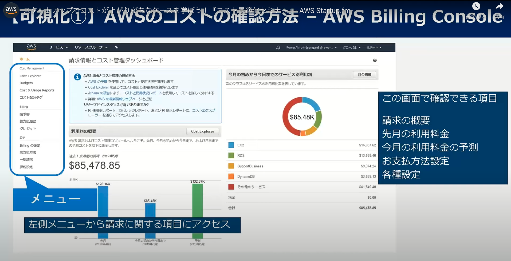The width and height of the screenshot is (511, 261).
Task: Click the DynamoDB amount $3,638.13
Action: pyautogui.click(x=368, y=176)
